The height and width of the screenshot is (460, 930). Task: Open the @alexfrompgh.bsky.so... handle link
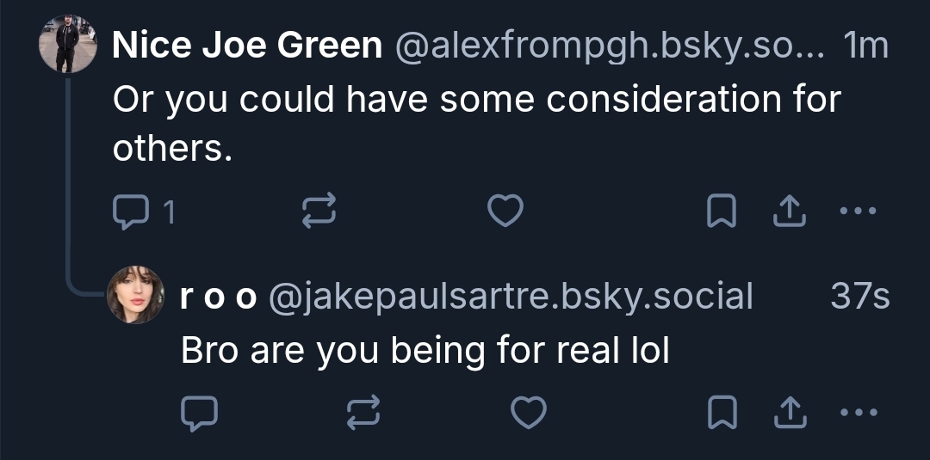coord(609,46)
